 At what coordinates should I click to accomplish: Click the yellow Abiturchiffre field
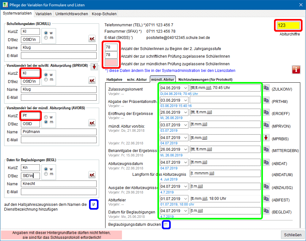[288, 25]
